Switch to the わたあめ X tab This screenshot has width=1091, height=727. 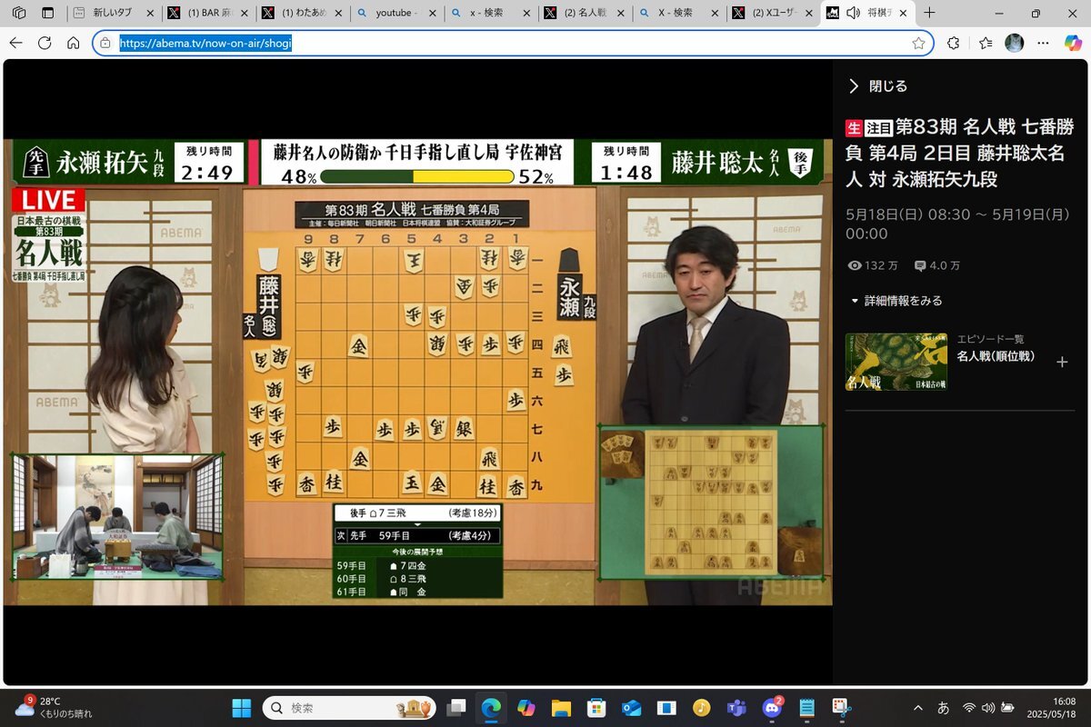point(302,14)
